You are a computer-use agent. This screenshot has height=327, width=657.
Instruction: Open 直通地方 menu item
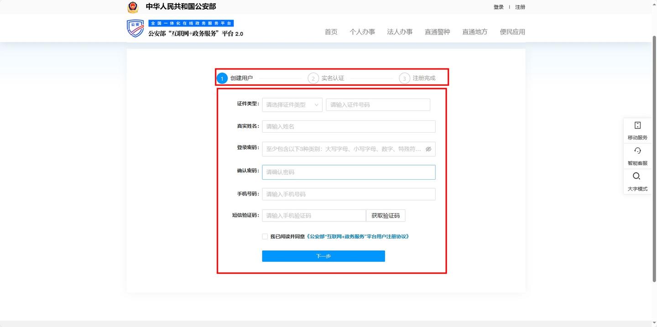tap(475, 32)
